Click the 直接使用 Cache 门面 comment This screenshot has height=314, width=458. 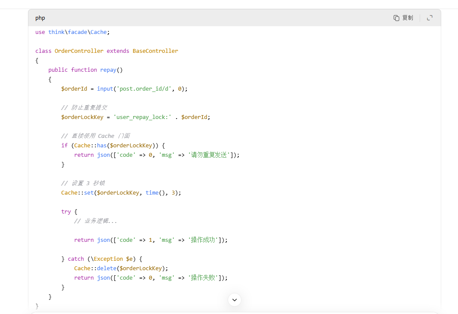click(96, 136)
